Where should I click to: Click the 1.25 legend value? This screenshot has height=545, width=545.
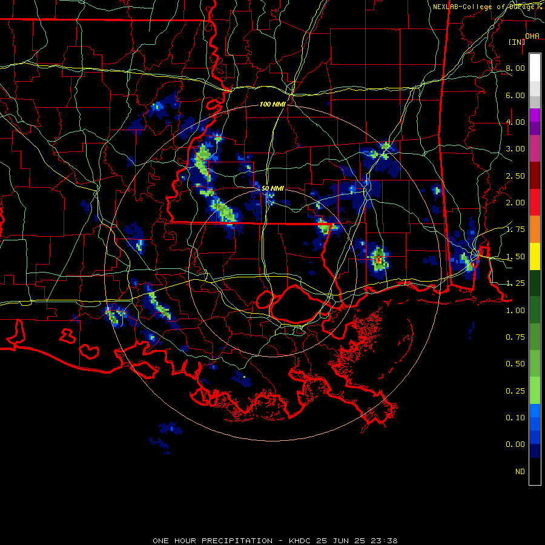click(515, 283)
